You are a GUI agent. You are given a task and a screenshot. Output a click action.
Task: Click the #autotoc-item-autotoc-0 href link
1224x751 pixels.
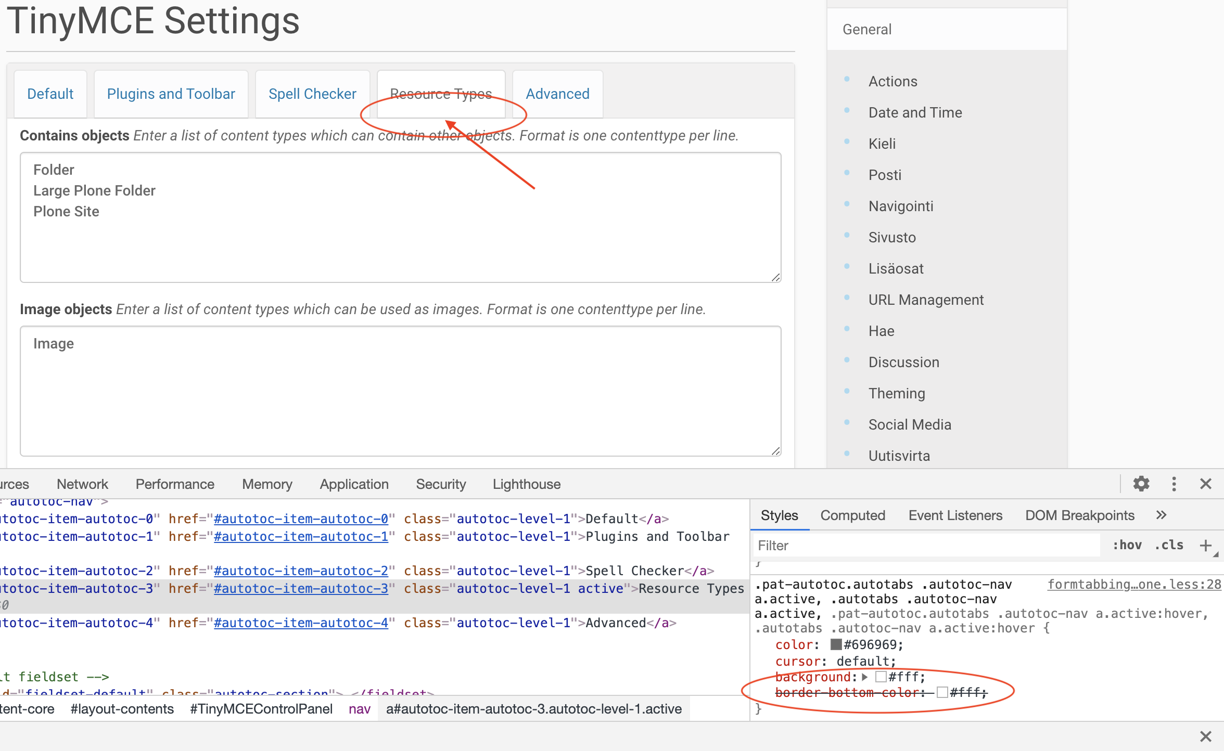coord(301,519)
